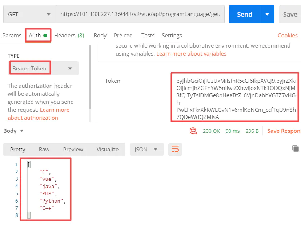
Task: Click the "C++" value in response
Action: tap(47, 208)
